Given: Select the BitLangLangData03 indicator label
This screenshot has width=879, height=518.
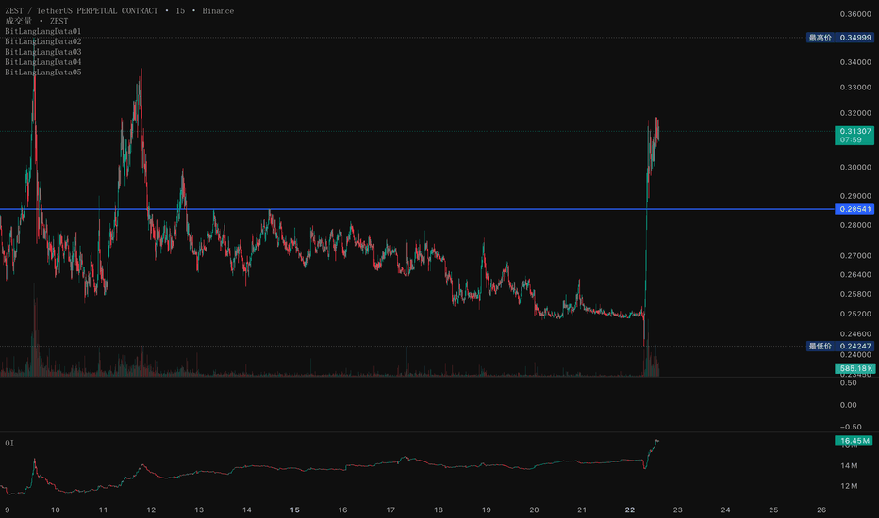Looking at the screenshot, I should [x=43, y=52].
